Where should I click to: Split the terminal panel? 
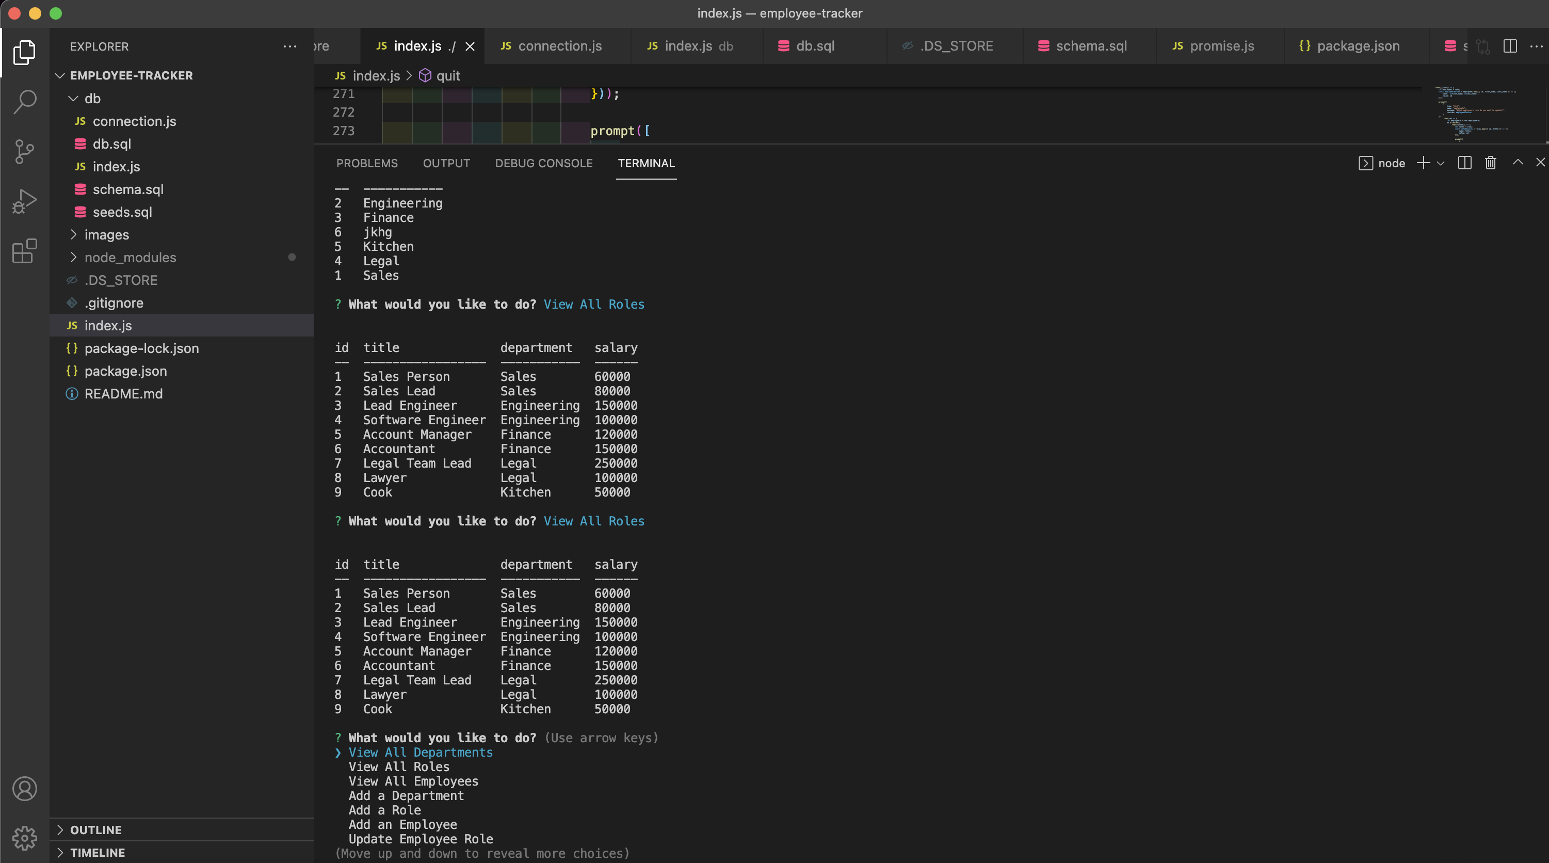pyautogui.click(x=1465, y=163)
